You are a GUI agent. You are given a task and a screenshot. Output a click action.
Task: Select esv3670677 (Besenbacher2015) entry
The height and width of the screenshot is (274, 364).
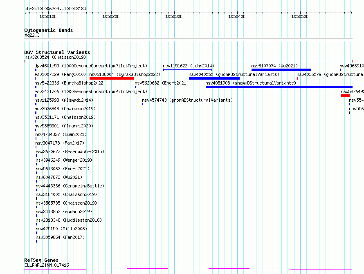click(70, 151)
